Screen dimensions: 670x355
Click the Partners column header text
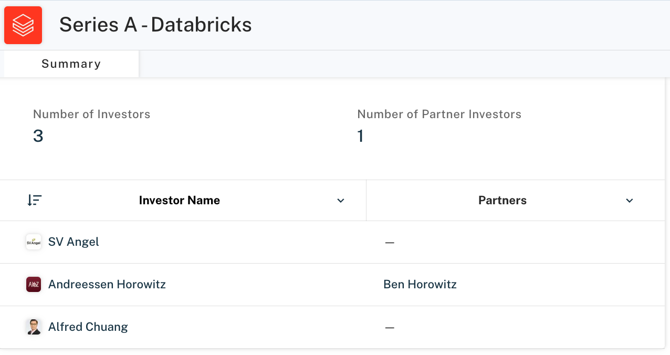[502, 200]
